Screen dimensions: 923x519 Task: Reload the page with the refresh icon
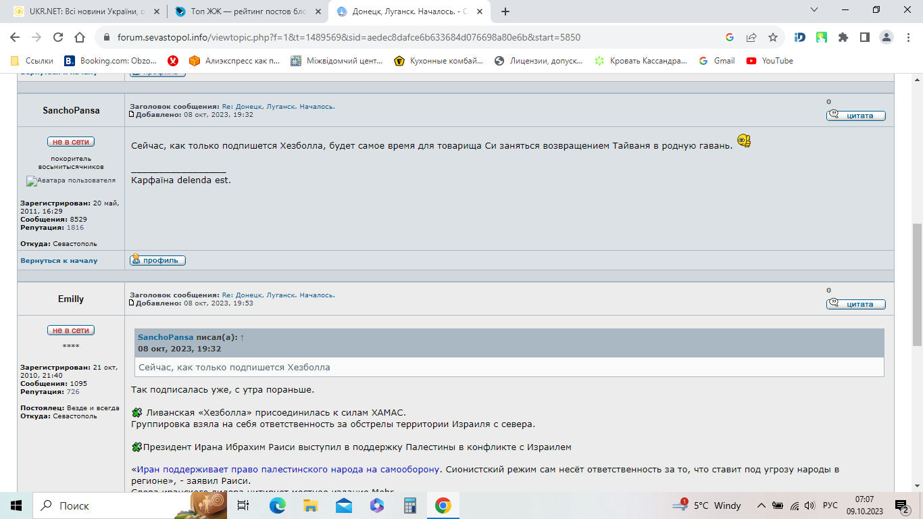(x=58, y=37)
